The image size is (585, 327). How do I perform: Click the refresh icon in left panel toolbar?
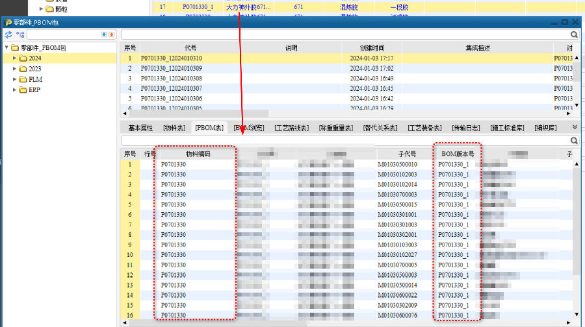tap(8, 34)
